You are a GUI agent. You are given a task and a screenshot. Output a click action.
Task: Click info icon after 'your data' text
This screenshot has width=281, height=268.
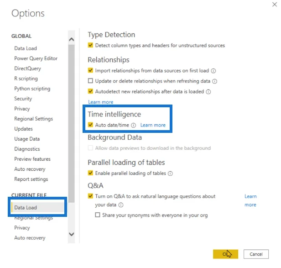tap(121, 205)
